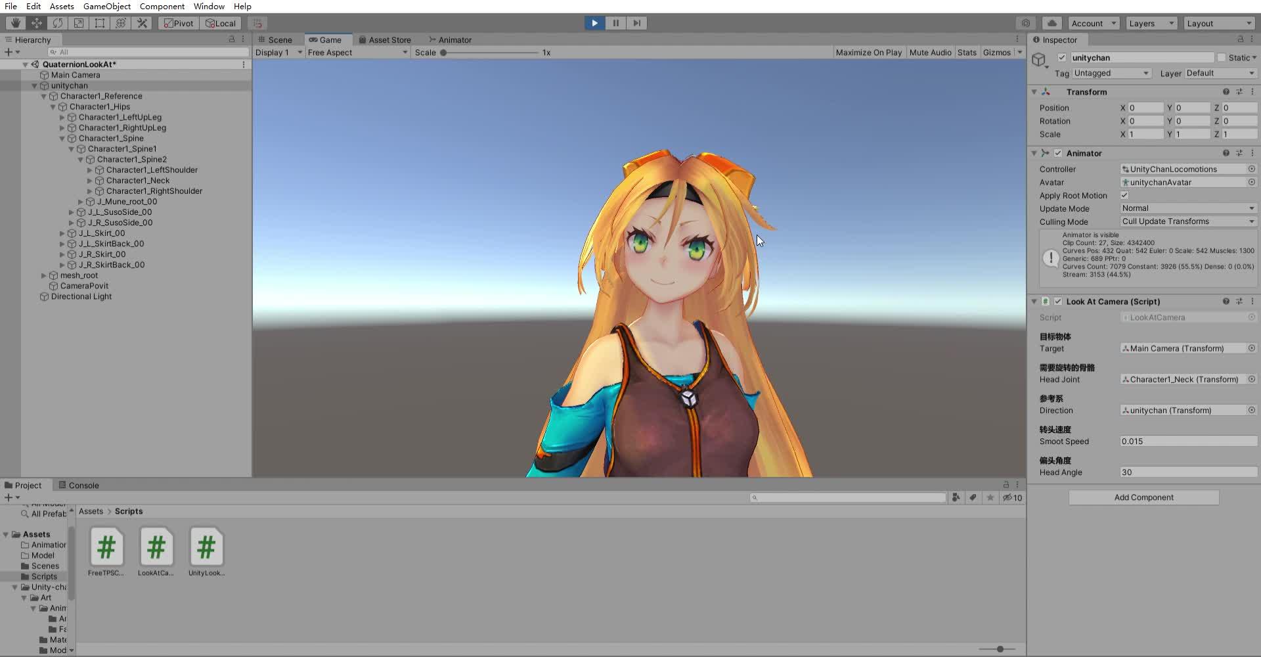Toggle Apply Root Motion checkbox
Screen dimensions: 1261x657
[x=1124, y=195]
